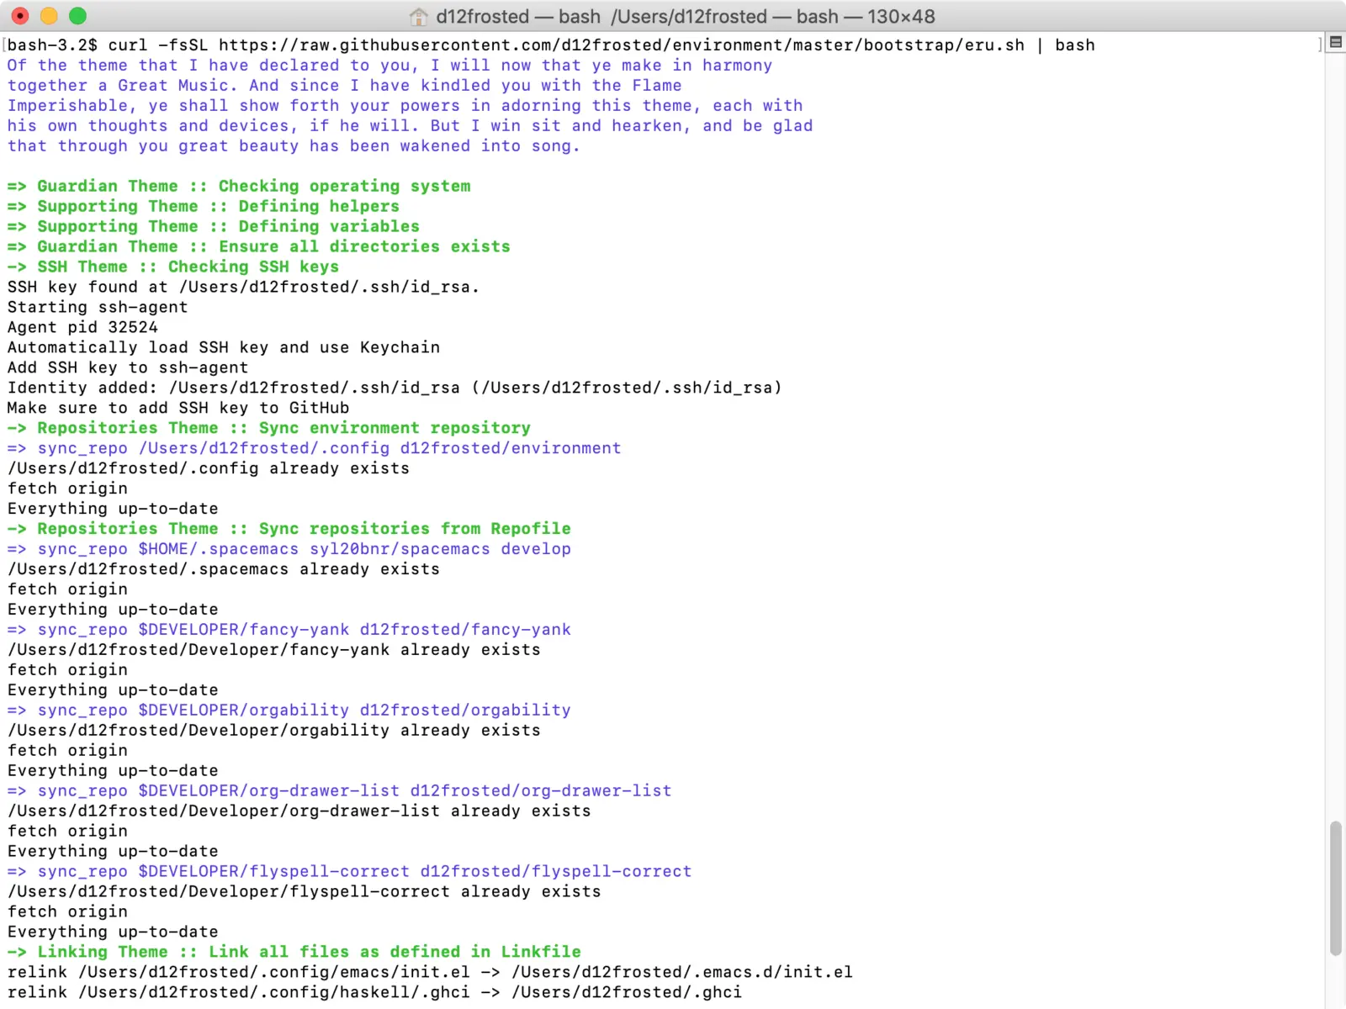Click the split pane icon at top right

click(1335, 42)
